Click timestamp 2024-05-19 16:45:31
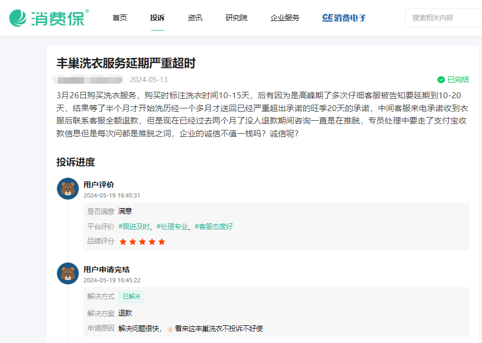Image resolution: width=482 pixels, height=343 pixels. 112,195
